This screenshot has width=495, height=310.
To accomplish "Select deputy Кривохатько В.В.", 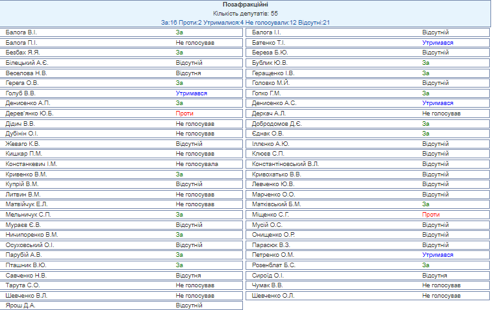I will [277, 174].
